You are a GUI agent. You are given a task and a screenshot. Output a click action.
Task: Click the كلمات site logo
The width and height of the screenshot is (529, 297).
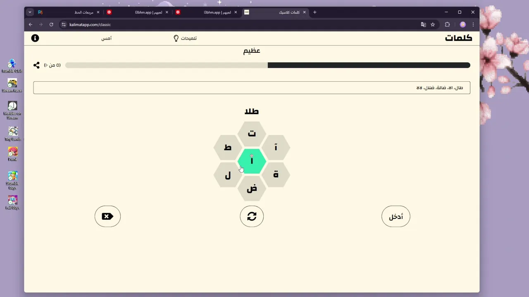(x=458, y=38)
